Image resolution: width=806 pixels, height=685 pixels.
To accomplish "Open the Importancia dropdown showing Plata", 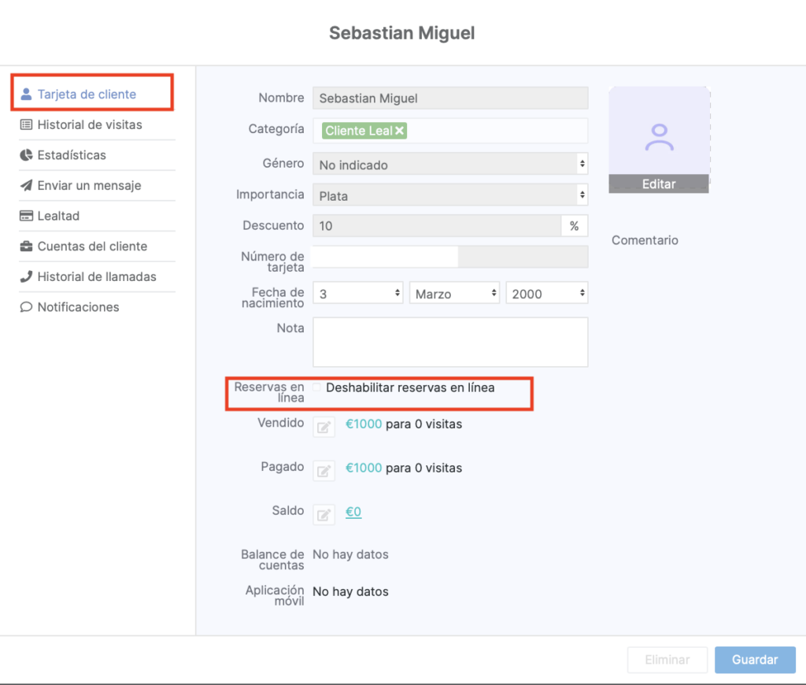I will pos(450,194).
